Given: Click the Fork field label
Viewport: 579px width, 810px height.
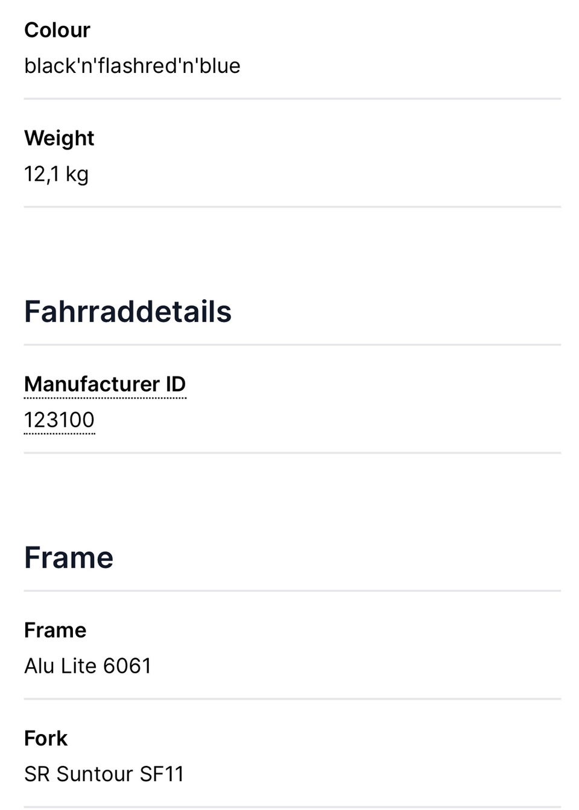Looking at the screenshot, I should (x=46, y=738).
